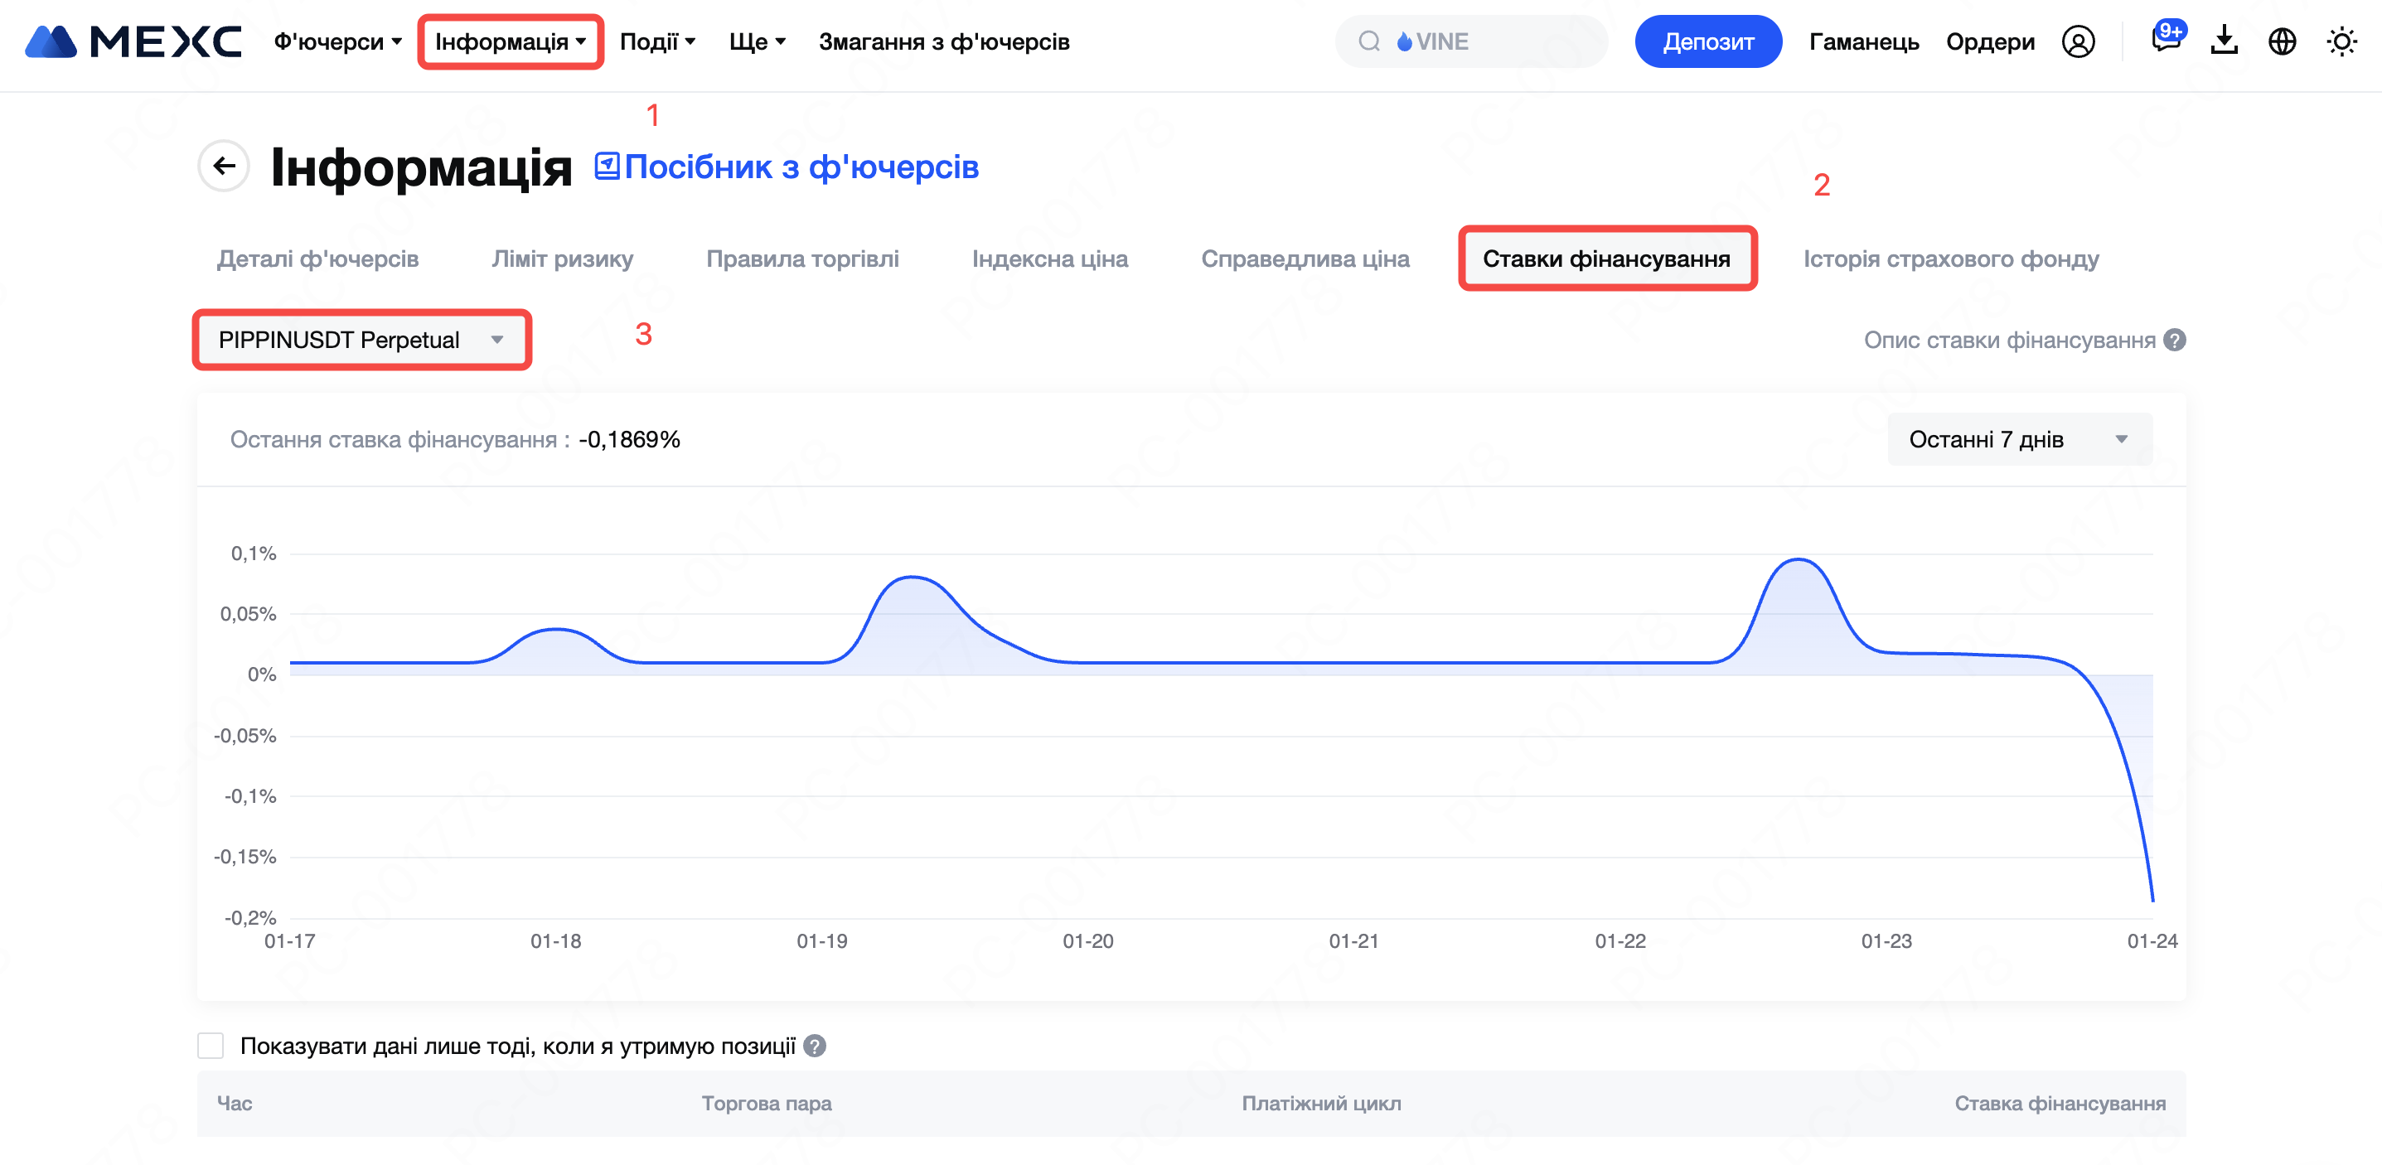
Task: Open the Ф'ючерси menu dropdown
Action: click(337, 41)
